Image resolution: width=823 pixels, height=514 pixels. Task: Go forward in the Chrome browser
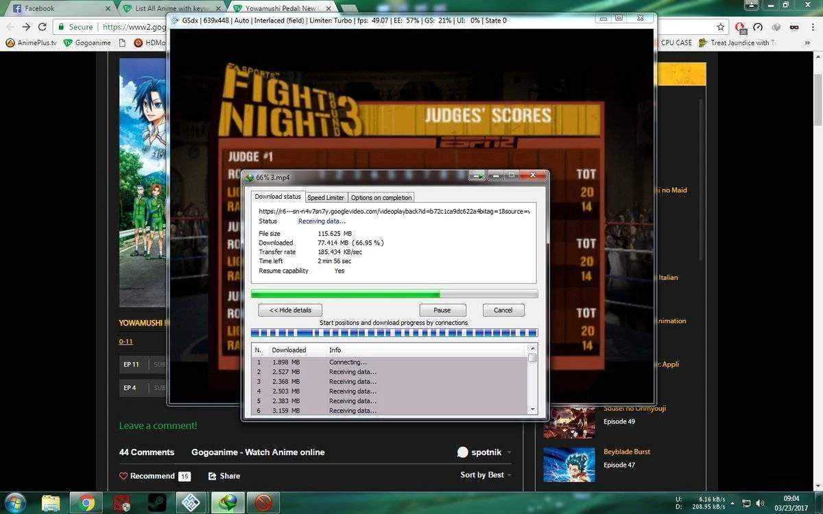pyautogui.click(x=26, y=27)
